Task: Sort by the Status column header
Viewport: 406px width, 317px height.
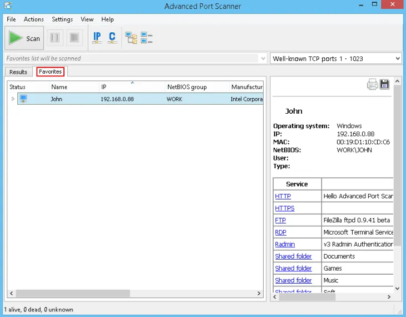Action: pyautogui.click(x=28, y=87)
